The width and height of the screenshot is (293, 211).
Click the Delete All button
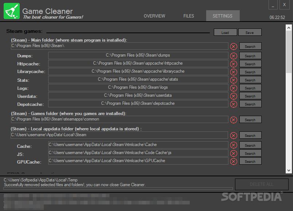[262, 184]
